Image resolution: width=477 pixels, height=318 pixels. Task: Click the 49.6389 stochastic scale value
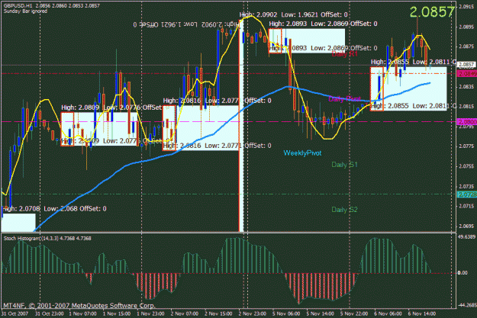point(466,236)
